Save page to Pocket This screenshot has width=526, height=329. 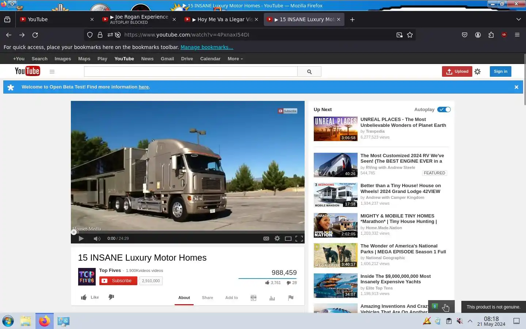pyautogui.click(x=465, y=35)
